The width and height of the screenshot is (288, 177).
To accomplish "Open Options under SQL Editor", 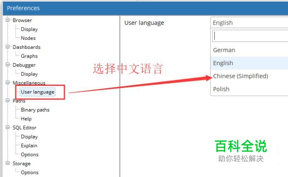I will [30, 155].
